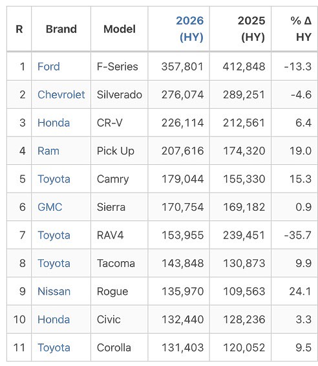Click the Toyota link in Camry row
The width and height of the screenshot is (318, 366).
[54, 179]
